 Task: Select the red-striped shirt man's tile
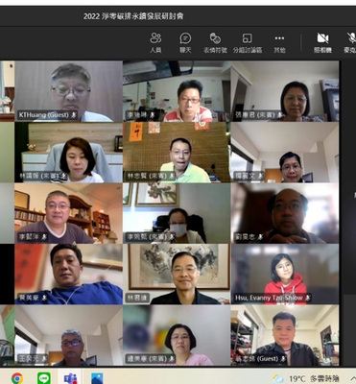177,91
